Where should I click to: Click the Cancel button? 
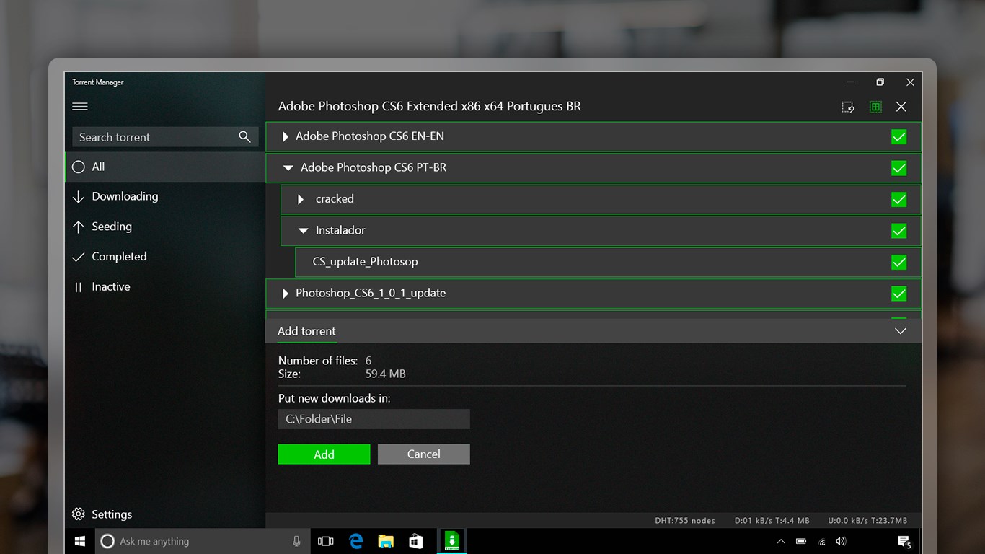[x=424, y=454]
